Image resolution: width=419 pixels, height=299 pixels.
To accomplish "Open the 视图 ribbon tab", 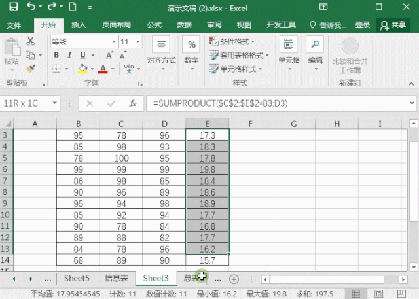I will click(x=244, y=25).
